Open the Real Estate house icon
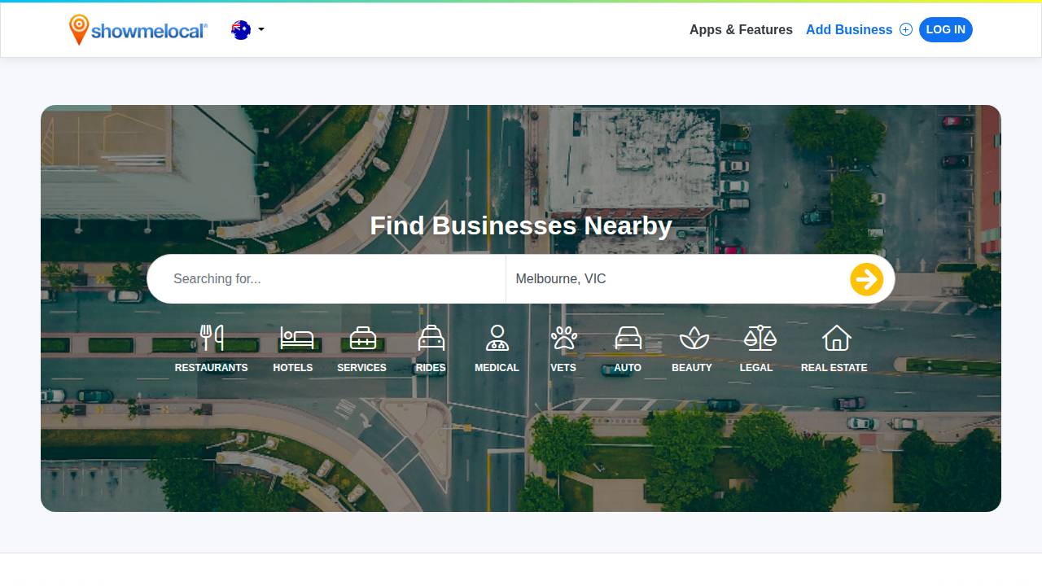Screen dimensions: 1042x586 (836, 338)
